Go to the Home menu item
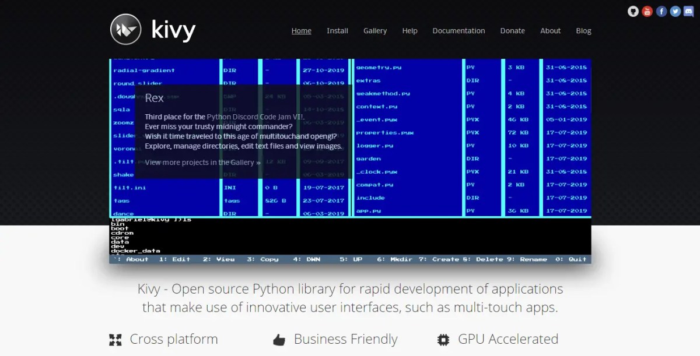The height and width of the screenshot is (356, 700). (302, 31)
